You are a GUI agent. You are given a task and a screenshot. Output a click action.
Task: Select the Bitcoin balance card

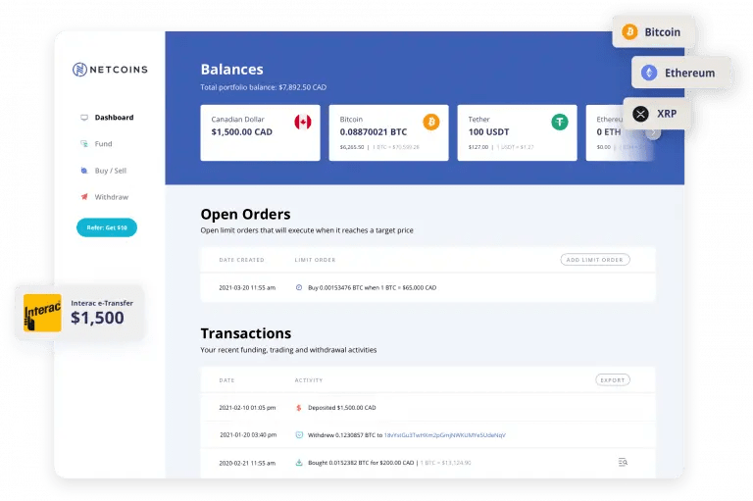click(x=388, y=132)
